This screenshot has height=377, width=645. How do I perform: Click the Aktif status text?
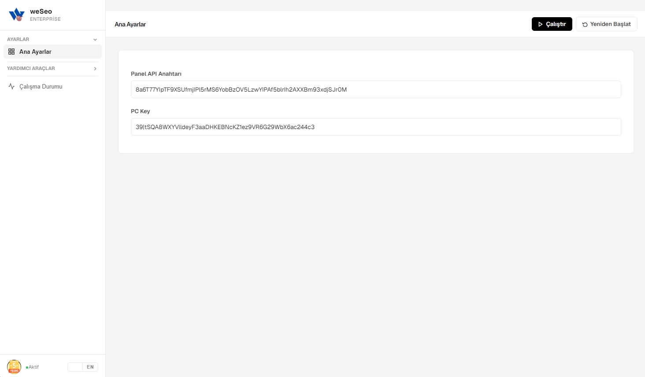pos(33,367)
